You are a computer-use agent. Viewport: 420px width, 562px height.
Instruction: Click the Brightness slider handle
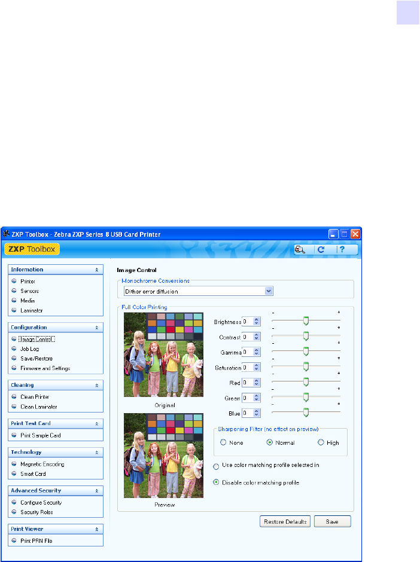coord(306,321)
